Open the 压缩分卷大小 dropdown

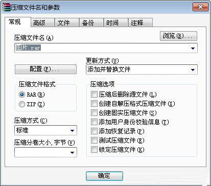(x=45, y=152)
